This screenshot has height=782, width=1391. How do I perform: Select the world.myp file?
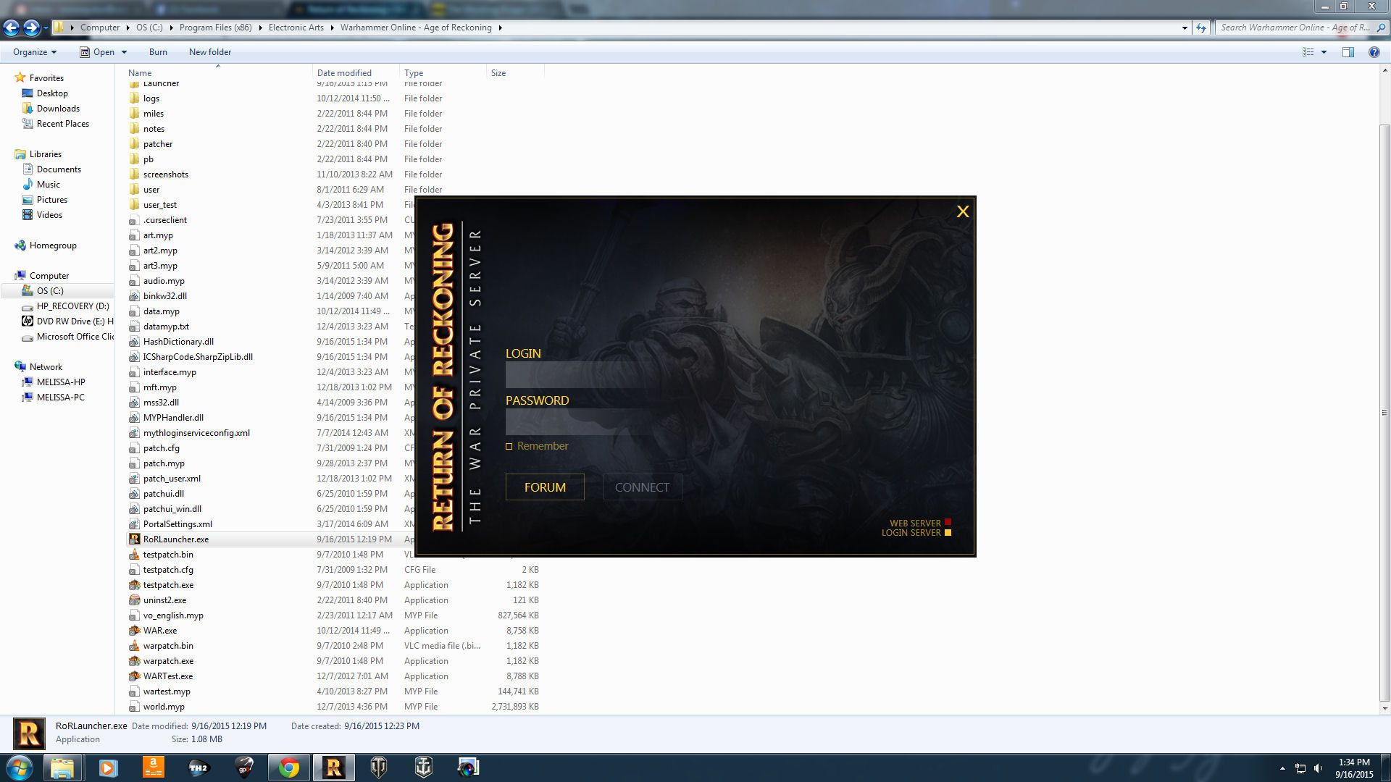163,707
